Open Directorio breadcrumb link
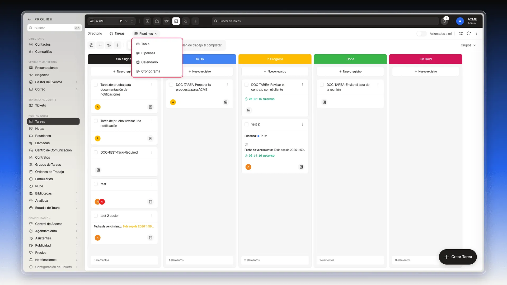 tap(95, 34)
